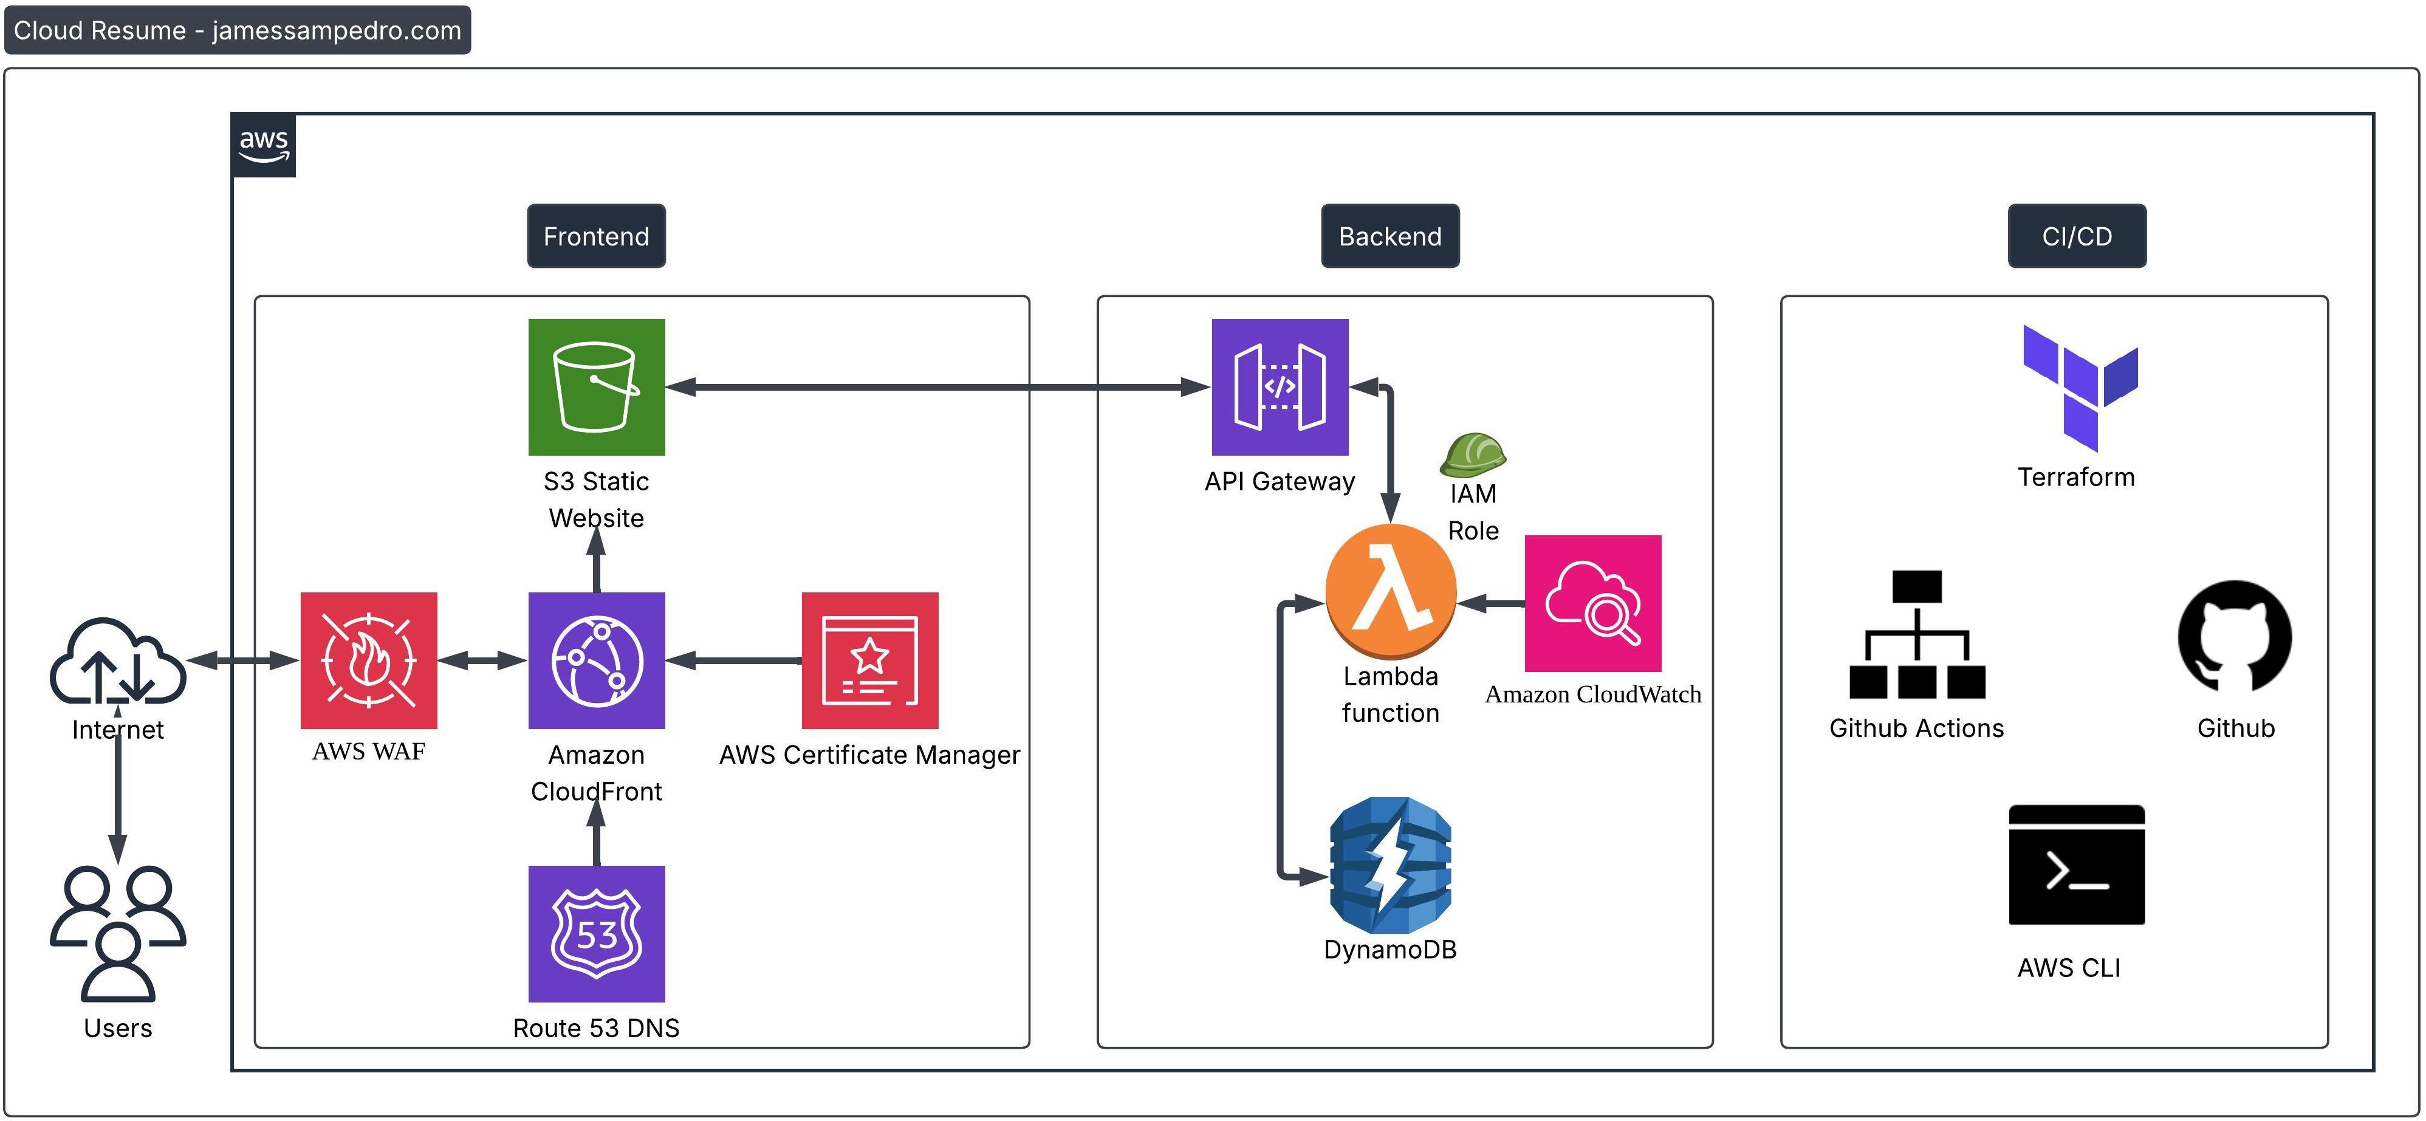Click the "Amazon CloudFront" caption
The height and width of the screenshot is (1121, 2426).
pos(596,772)
